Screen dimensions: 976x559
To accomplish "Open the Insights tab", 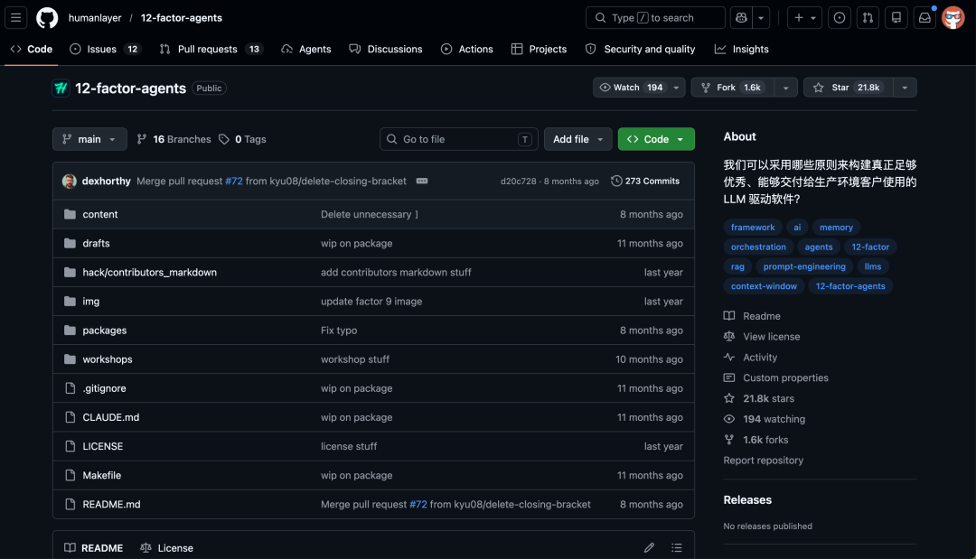I will (x=741, y=49).
